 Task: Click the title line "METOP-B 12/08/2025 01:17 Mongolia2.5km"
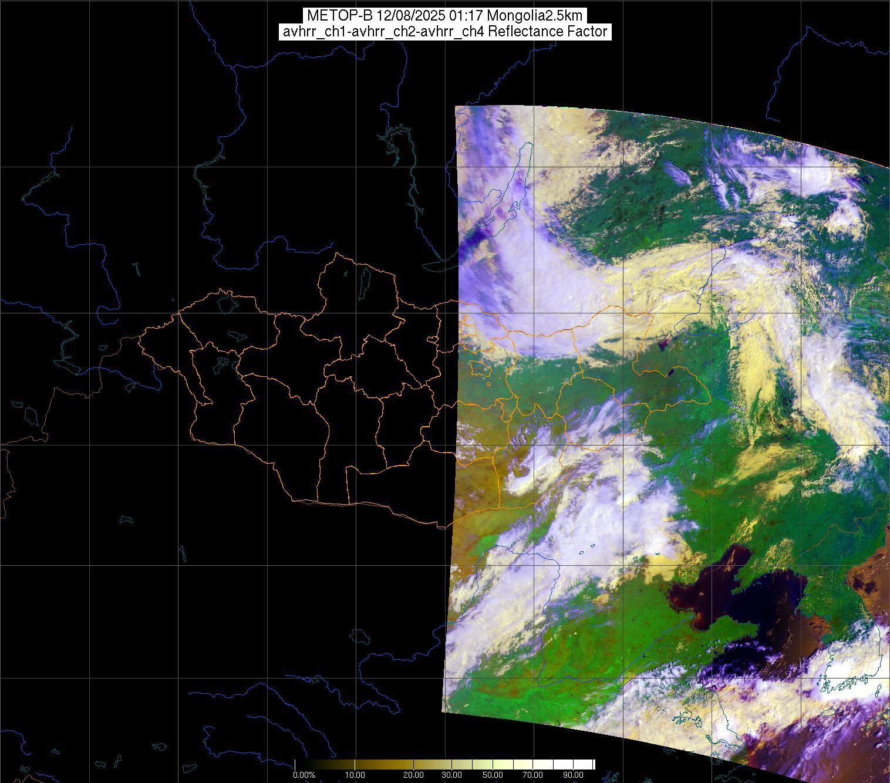[444, 16]
